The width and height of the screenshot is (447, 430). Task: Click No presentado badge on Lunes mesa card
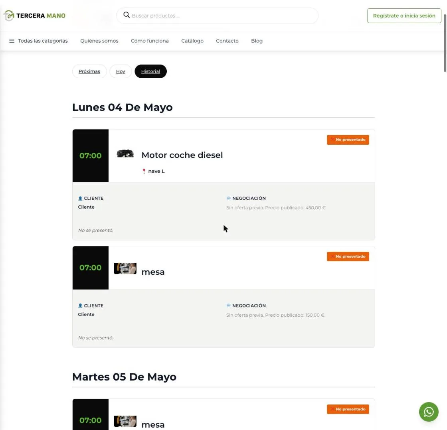tap(348, 256)
